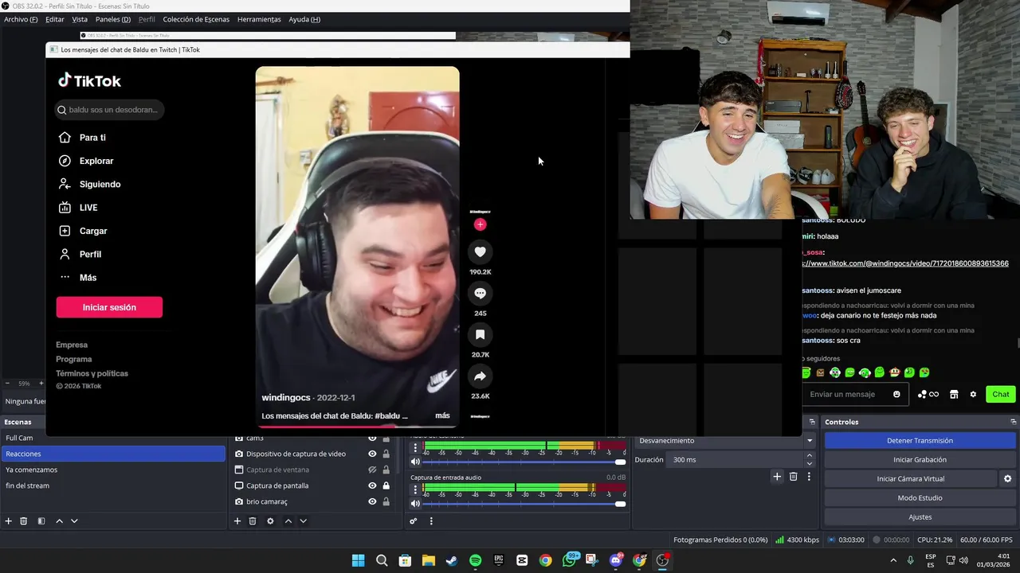Screen dimensions: 1020x573
Task: Lock the Captura de ventana source
Action: pyautogui.click(x=386, y=470)
